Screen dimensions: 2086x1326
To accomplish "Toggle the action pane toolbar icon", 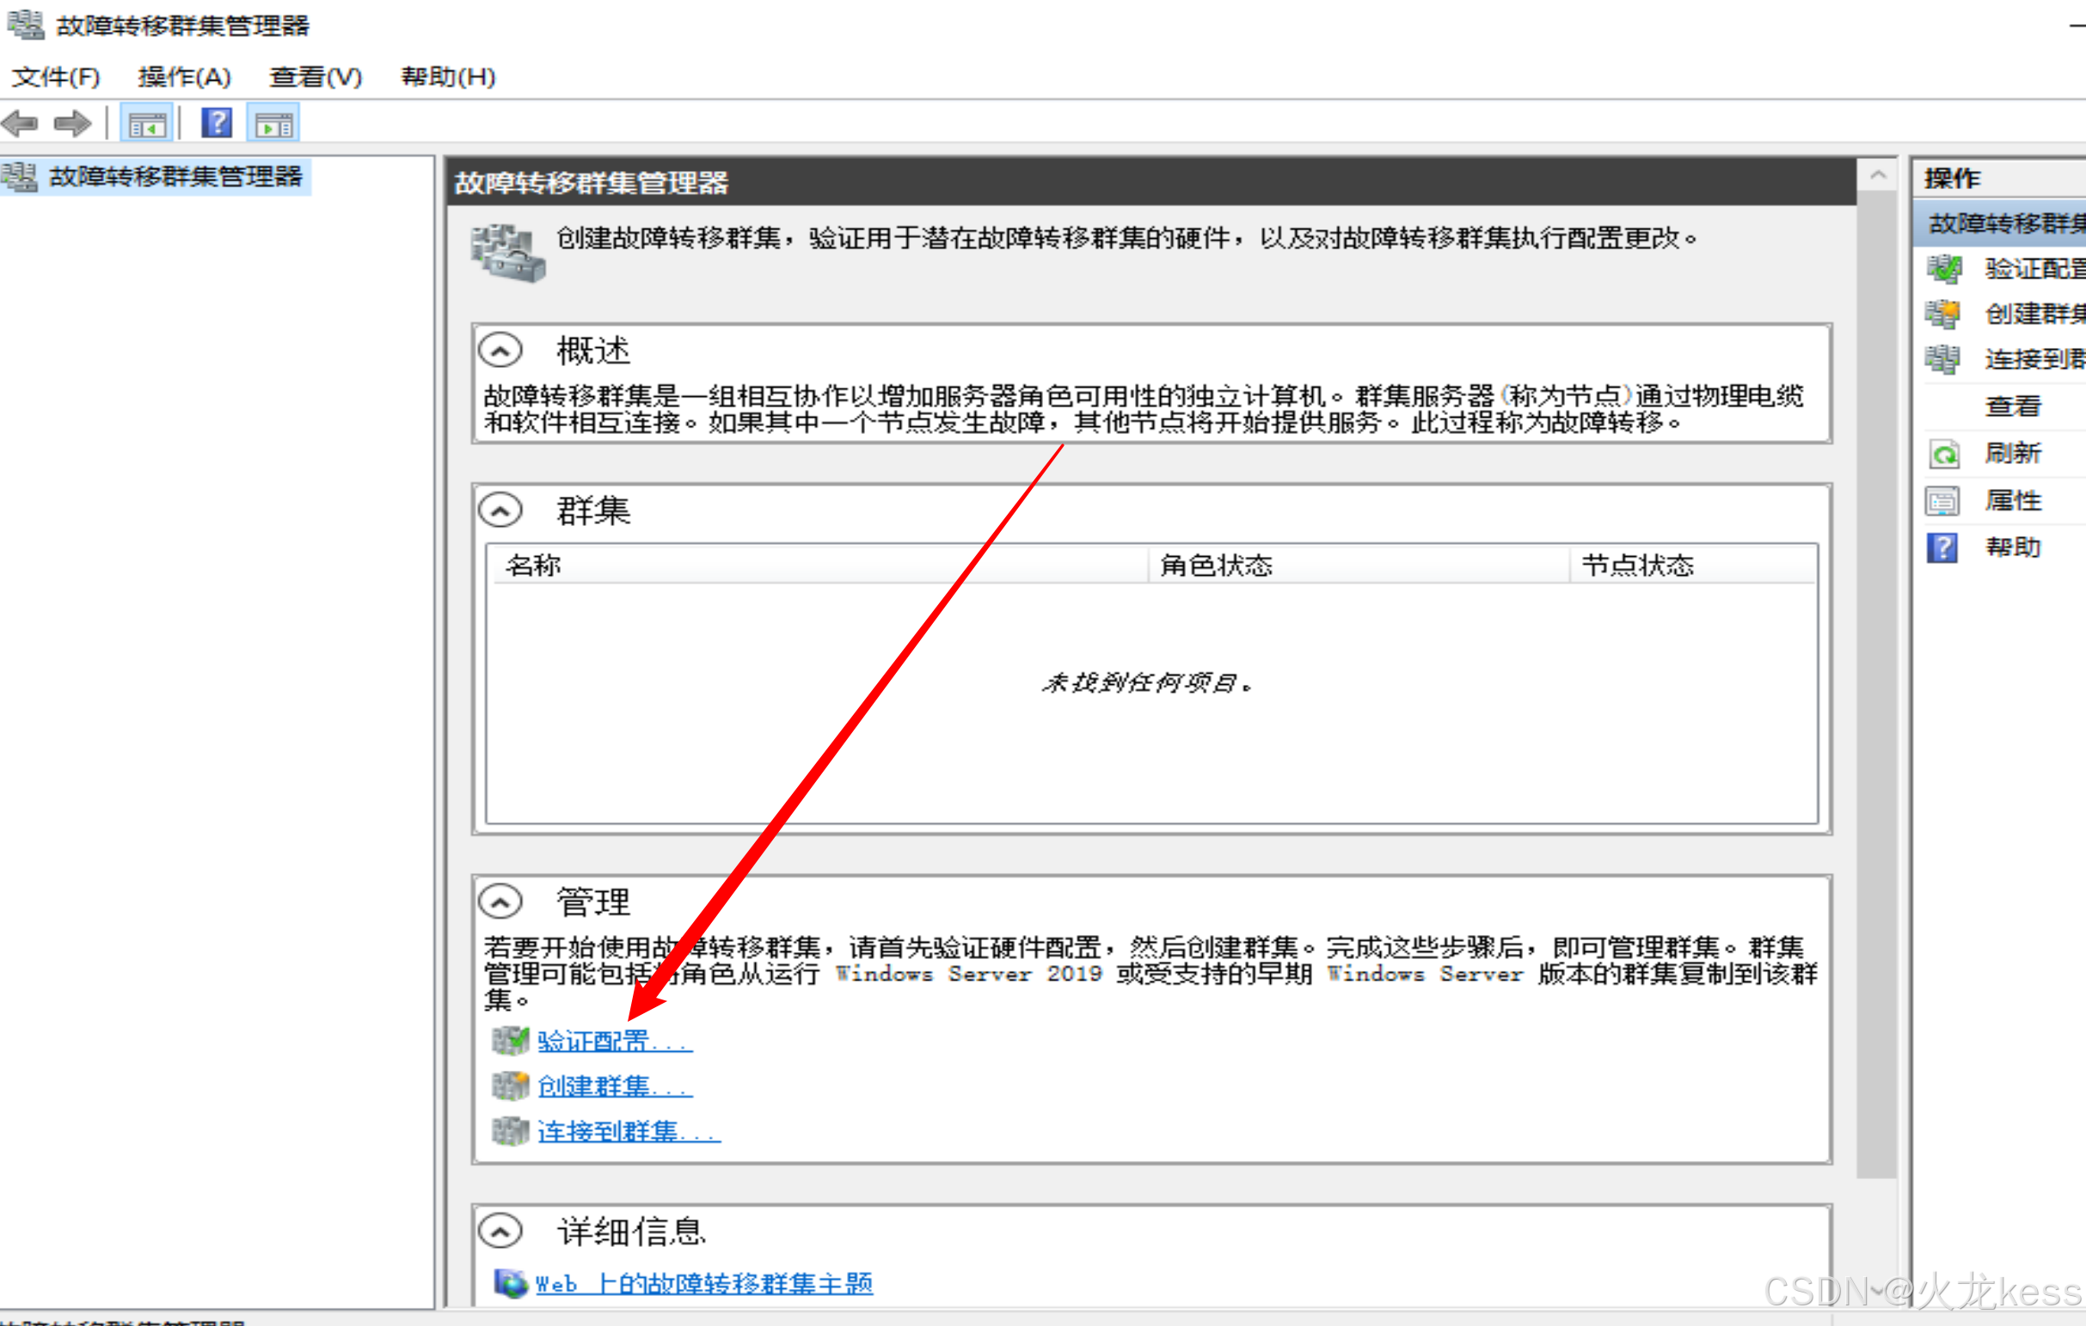I will [x=273, y=124].
